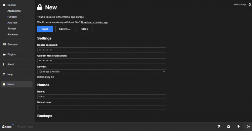Select the Storage settings section

point(11,29)
